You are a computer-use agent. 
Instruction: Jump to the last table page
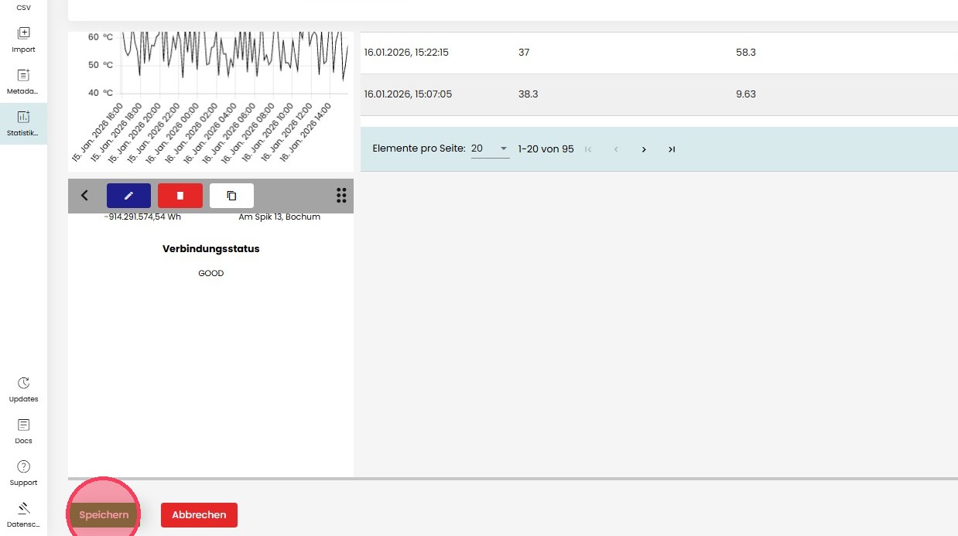(x=672, y=149)
